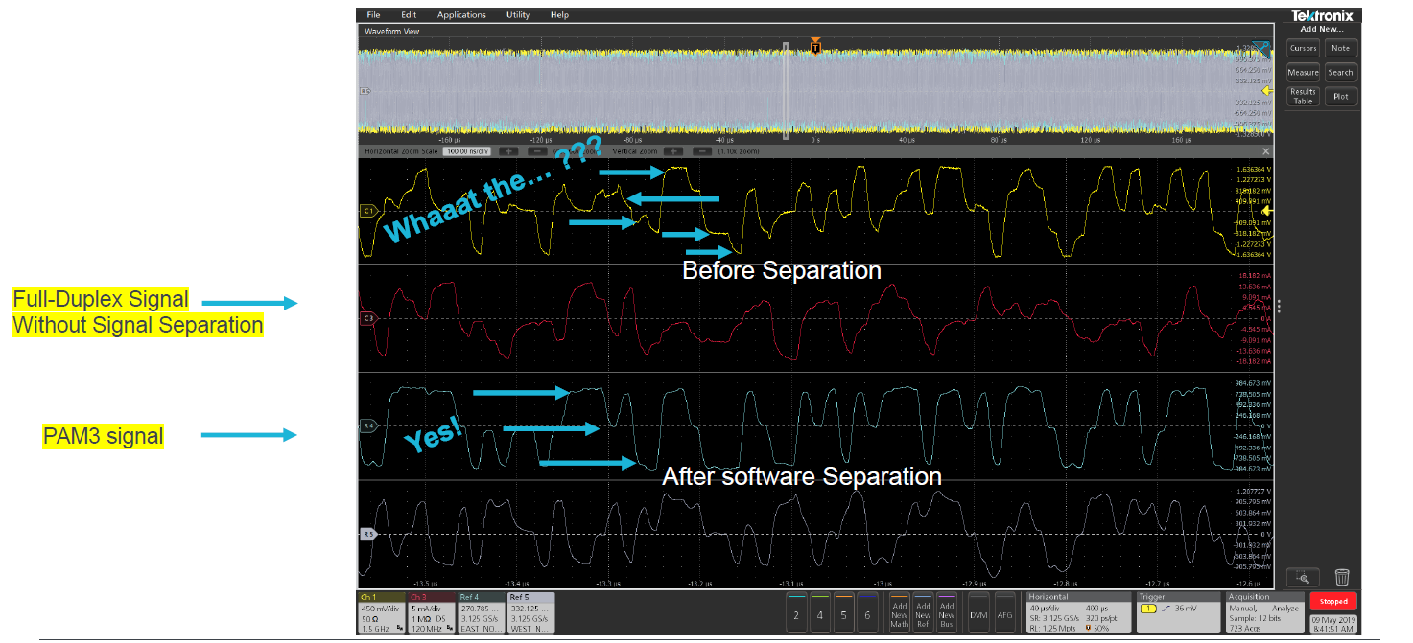Click the zoom box in overview waveform
The width and height of the screenshot is (1413, 643).
click(x=786, y=92)
